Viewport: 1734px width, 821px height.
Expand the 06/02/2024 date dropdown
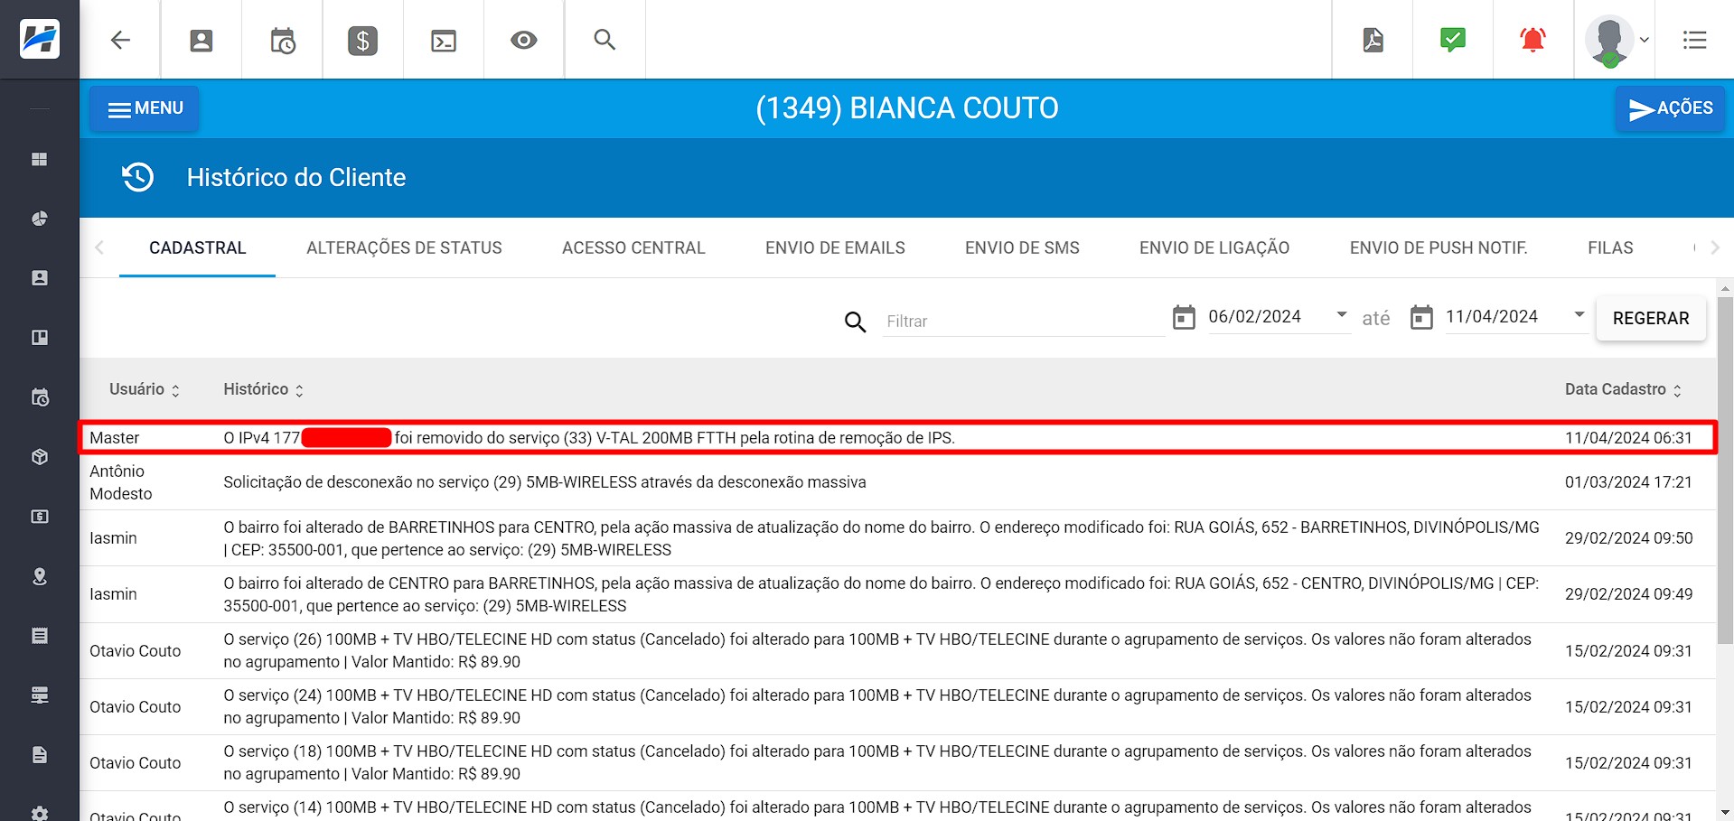1342,315
